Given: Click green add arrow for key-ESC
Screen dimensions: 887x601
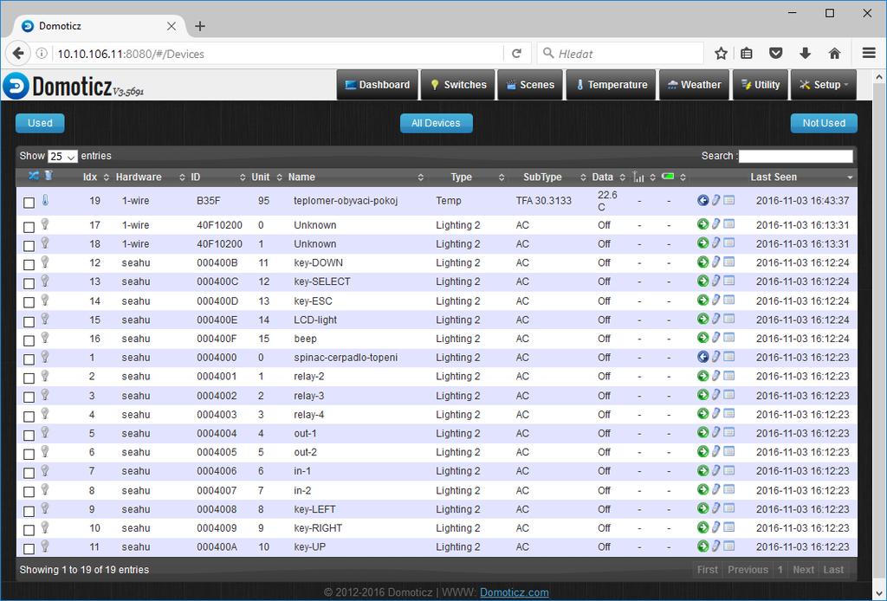Looking at the screenshot, I should coord(702,300).
